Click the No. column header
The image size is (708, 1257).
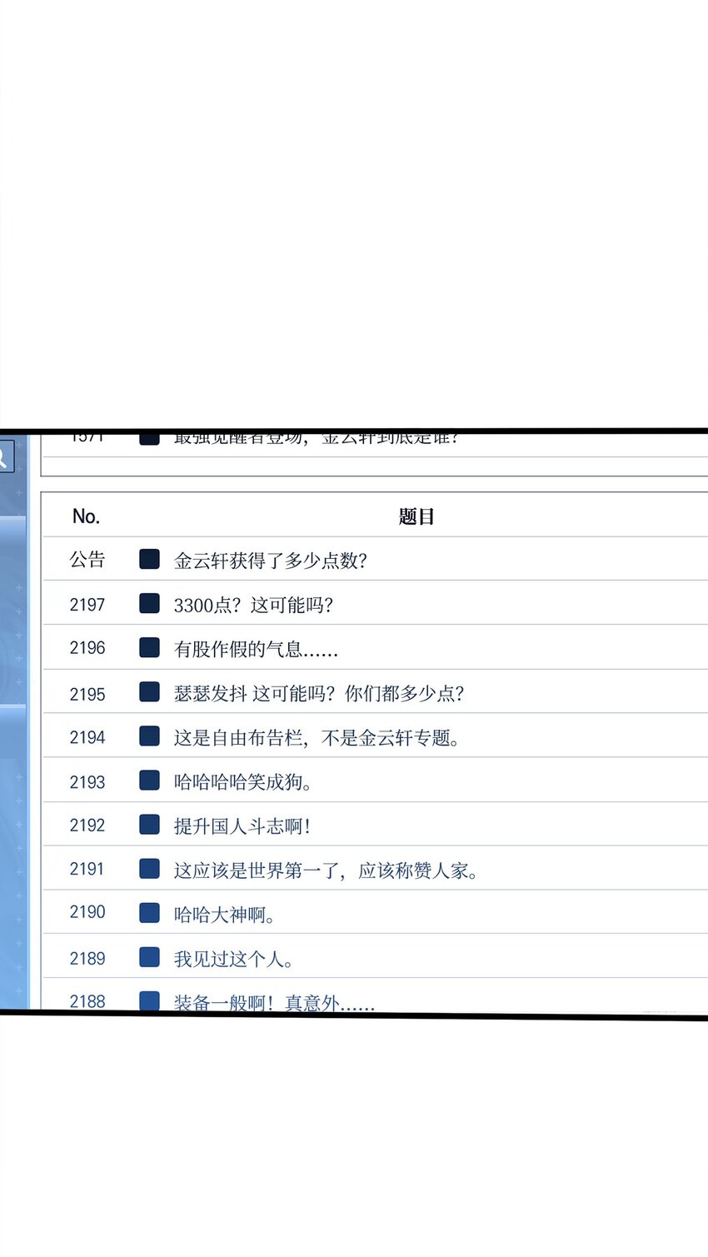tap(86, 516)
